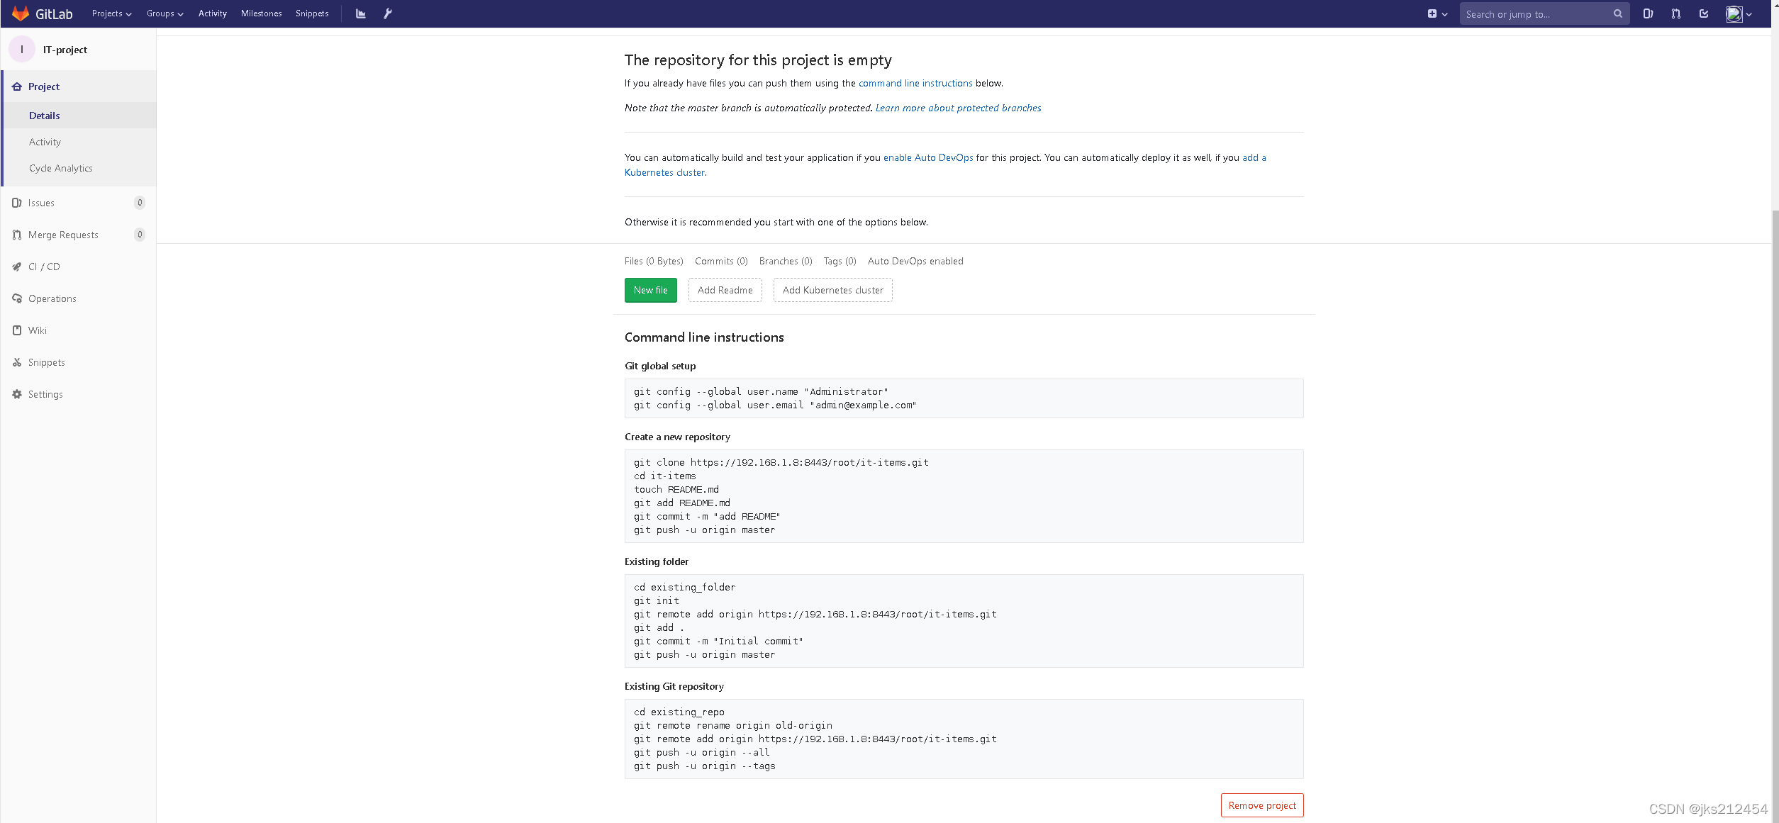The image size is (1779, 823).
Task: Click the Milestones navigation icon
Action: pyautogui.click(x=260, y=13)
